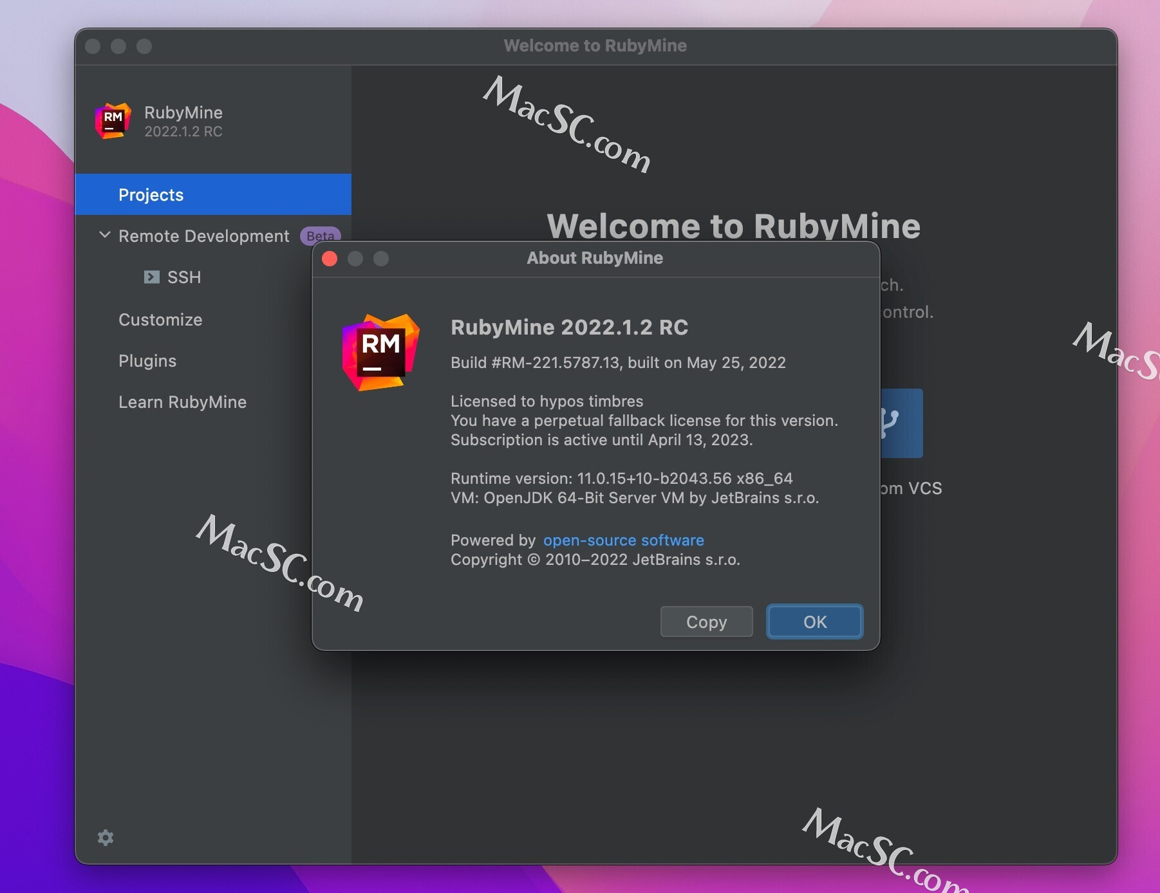Click the perpetual fallback license line
The width and height of the screenshot is (1160, 893).
tap(644, 421)
